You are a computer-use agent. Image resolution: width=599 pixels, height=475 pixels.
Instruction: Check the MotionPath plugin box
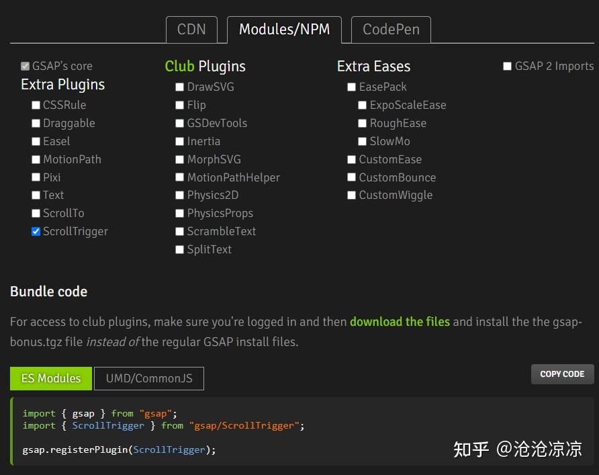(36, 160)
